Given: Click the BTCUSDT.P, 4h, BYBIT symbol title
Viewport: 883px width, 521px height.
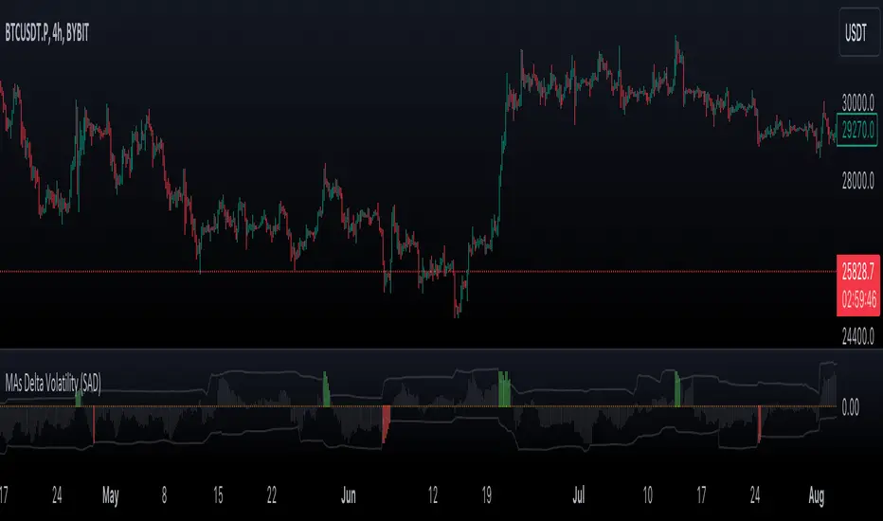Looking at the screenshot, I should coord(46,33).
